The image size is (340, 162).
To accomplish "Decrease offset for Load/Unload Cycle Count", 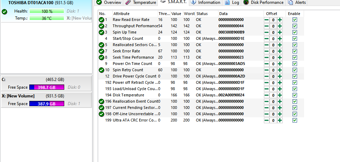I will [x=266, y=89].
